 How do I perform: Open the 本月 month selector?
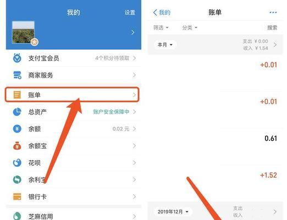point(165,45)
